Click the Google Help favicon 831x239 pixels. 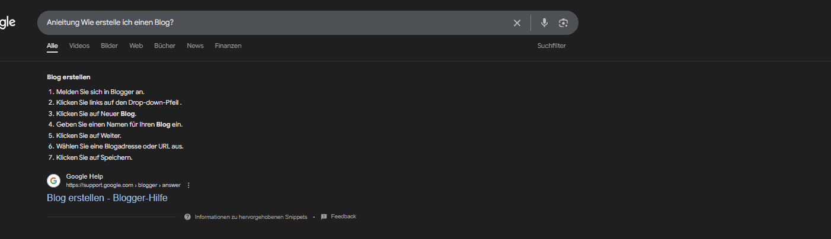pos(54,180)
